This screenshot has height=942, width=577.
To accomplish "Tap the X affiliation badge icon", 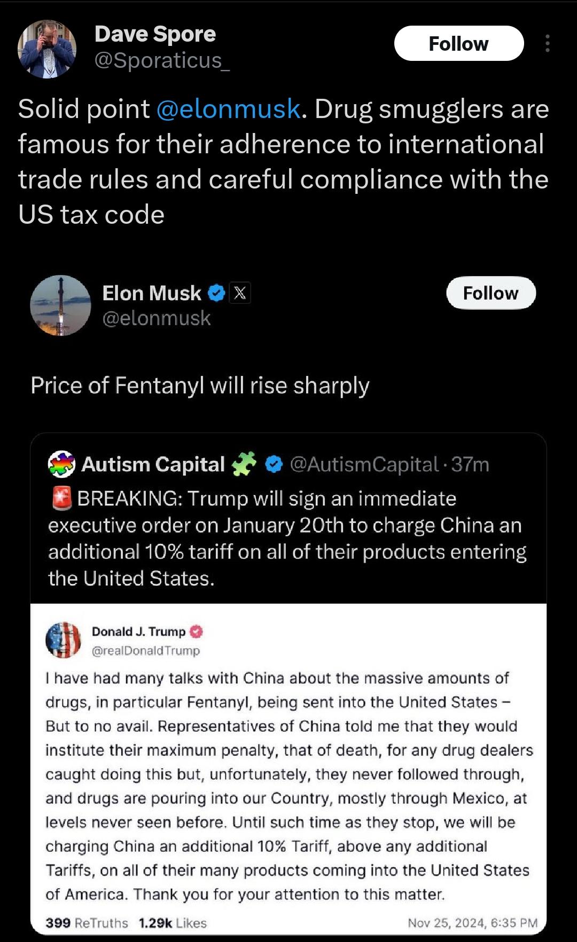I will click(x=240, y=293).
